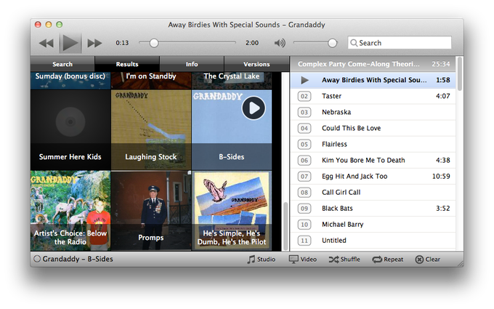Select Away Birdies With Special Sounds track
This screenshot has width=494, height=309.
[373, 80]
